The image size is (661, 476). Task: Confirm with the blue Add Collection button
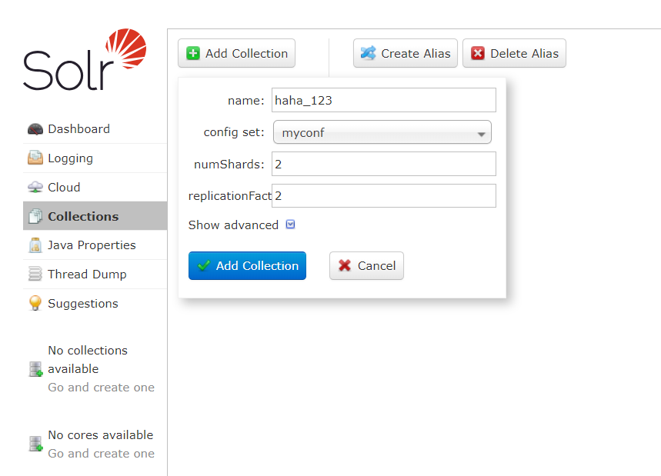pyautogui.click(x=247, y=265)
